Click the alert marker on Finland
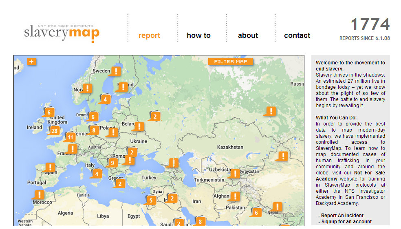The height and width of the screenshot is (229, 401). (123, 87)
